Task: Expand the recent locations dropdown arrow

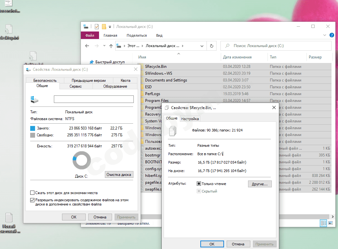Action: click(x=104, y=46)
